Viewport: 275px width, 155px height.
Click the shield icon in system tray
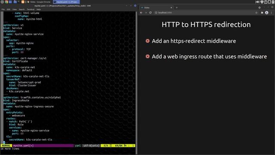click(x=262, y=2)
